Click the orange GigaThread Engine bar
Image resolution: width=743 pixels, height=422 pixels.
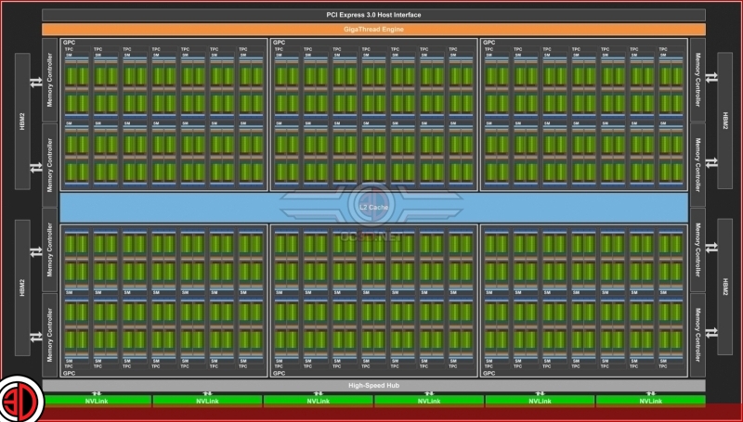pos(373,30)
